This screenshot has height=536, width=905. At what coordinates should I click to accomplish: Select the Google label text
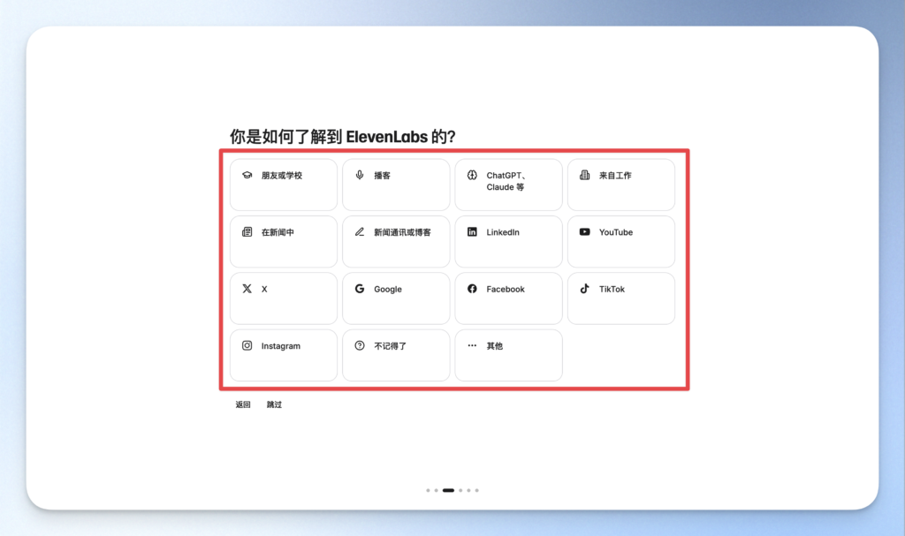pyautogui.click(x=388, y=289)
